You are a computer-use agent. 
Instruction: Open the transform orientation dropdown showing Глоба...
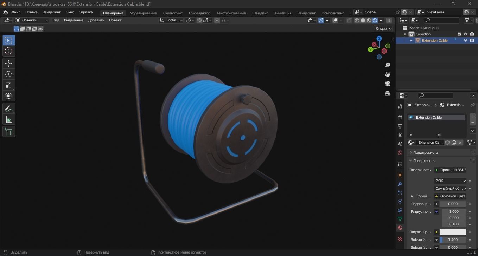174,20
